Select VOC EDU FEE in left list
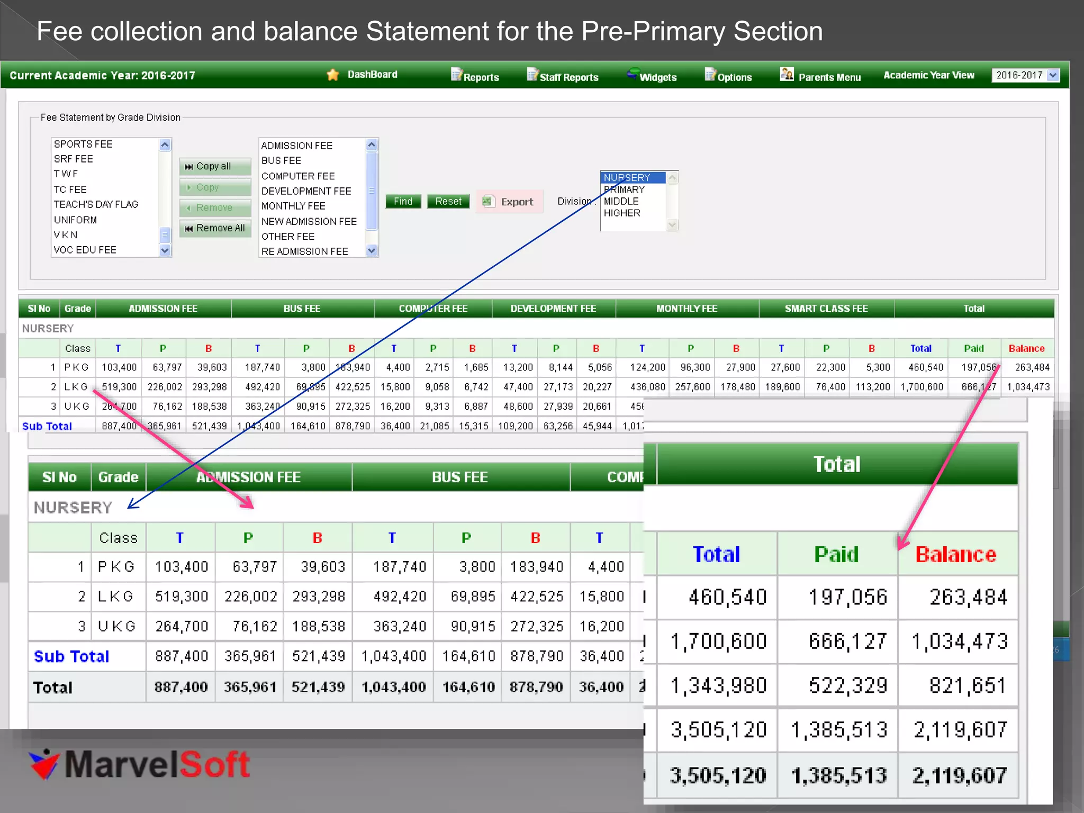This screenshot has width=1084, height=813. click(85, 250)
